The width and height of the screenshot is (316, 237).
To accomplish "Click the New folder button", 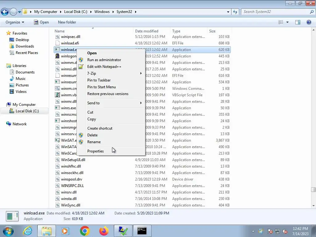I will [67, 22].
